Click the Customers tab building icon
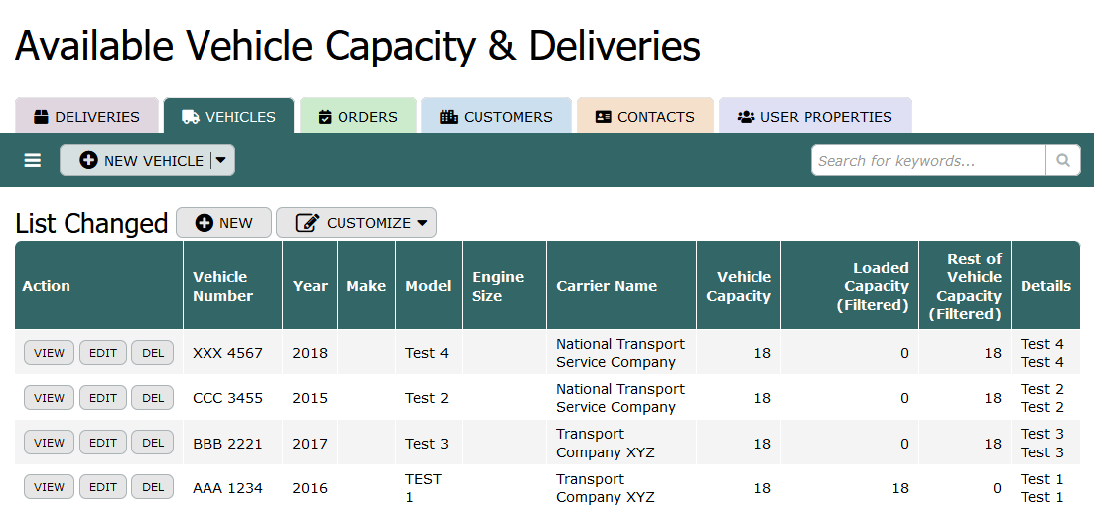This screenshot has height=514, width=1094. tap(449, 117)
